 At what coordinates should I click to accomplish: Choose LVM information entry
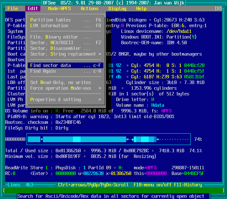pyautogui.click(x=66, y=26)
